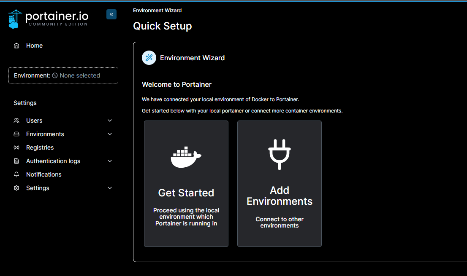Screen dimensions: 467x276
Task: Click the Environment Wizard panel title
Action: 193,58
